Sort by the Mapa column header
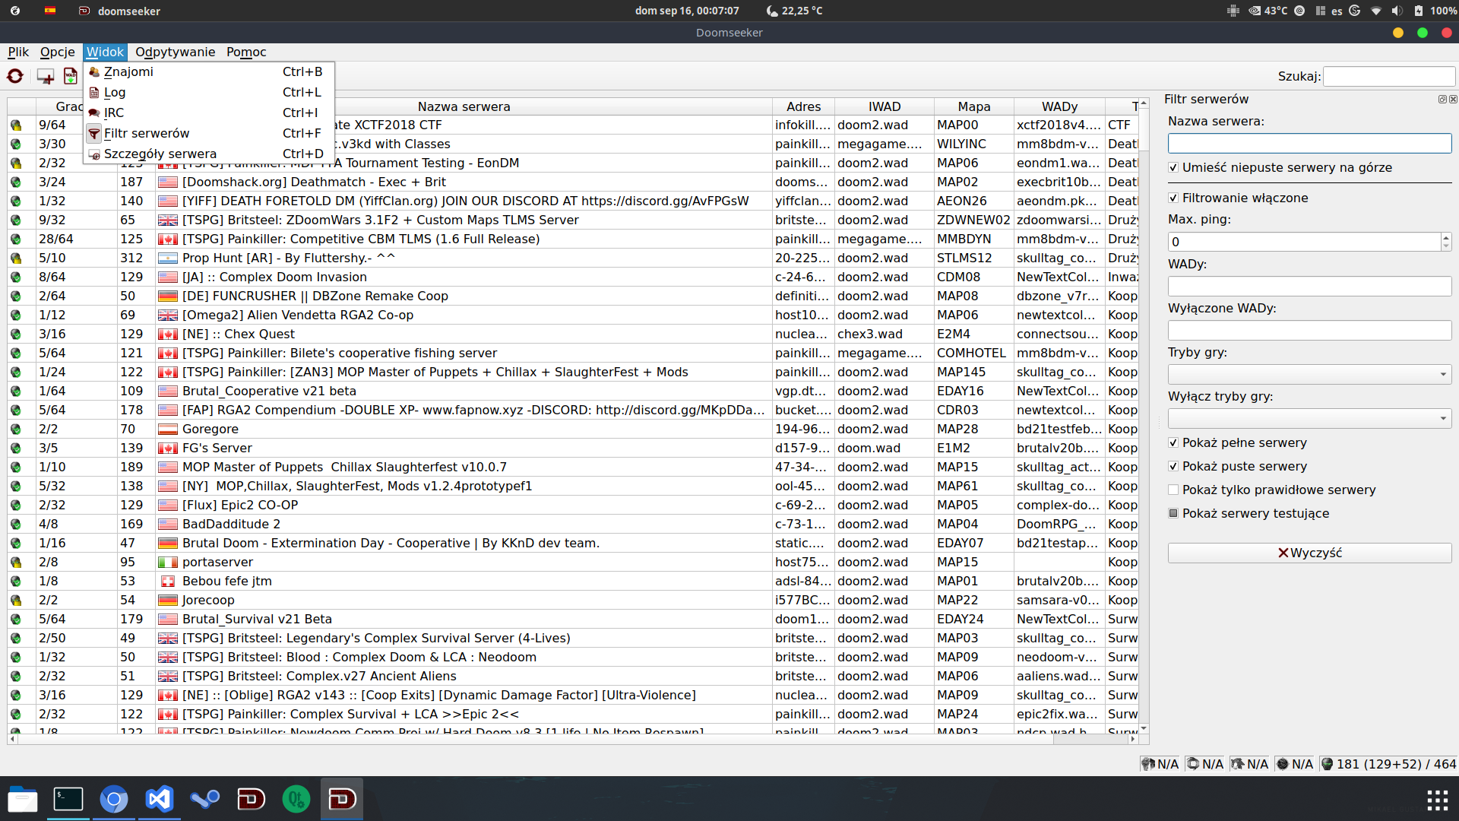1459x821 pixels. pyautogui.click(x=973, y=106)
